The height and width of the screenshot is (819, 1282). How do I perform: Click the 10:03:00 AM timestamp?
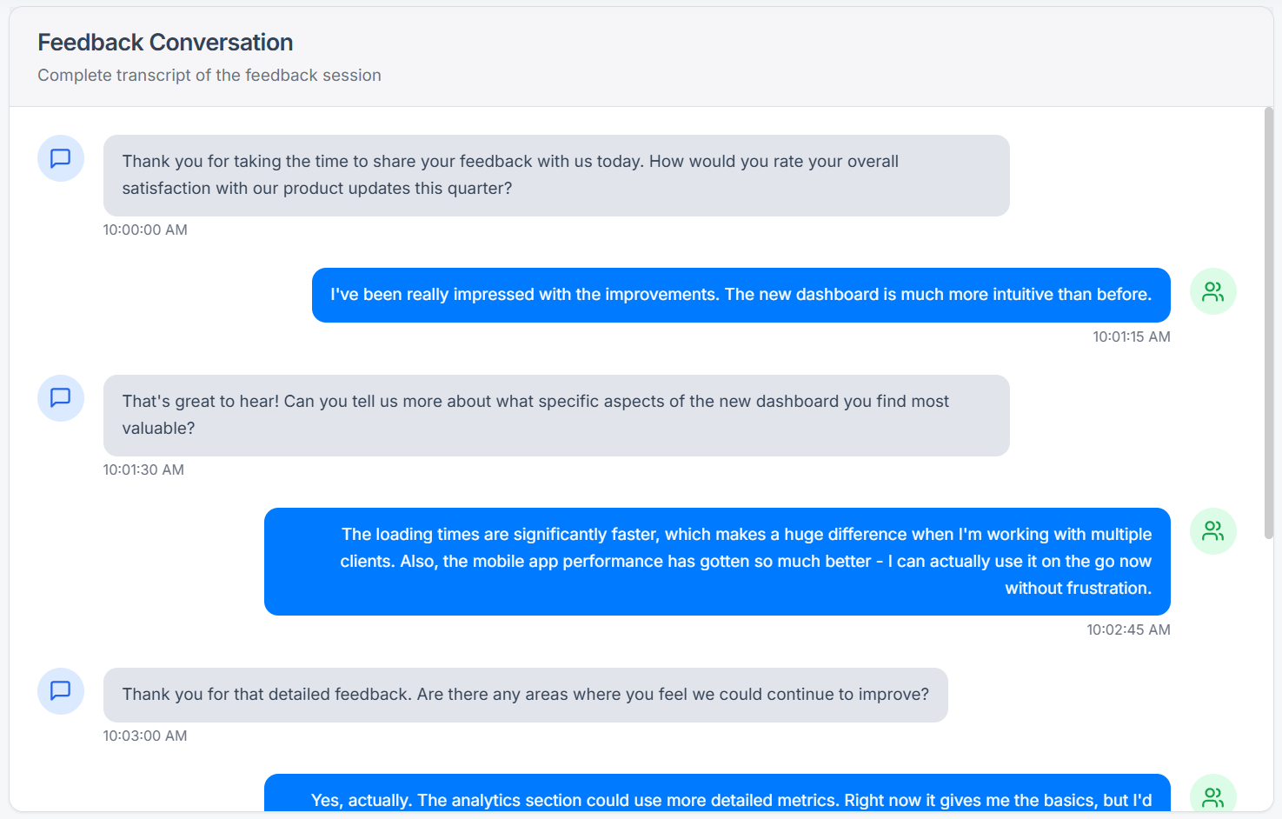pos(145,736)
